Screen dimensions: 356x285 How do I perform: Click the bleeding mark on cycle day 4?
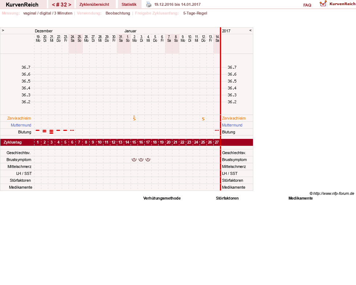click(58, 131)
